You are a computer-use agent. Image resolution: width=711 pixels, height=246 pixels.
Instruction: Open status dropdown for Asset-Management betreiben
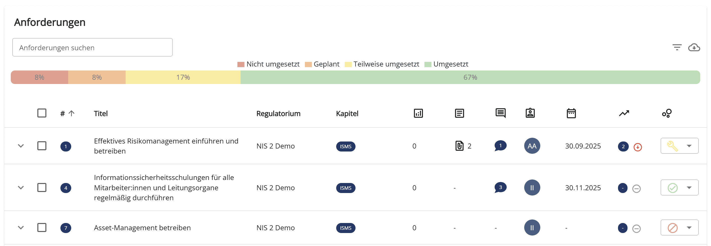[689, 227]
